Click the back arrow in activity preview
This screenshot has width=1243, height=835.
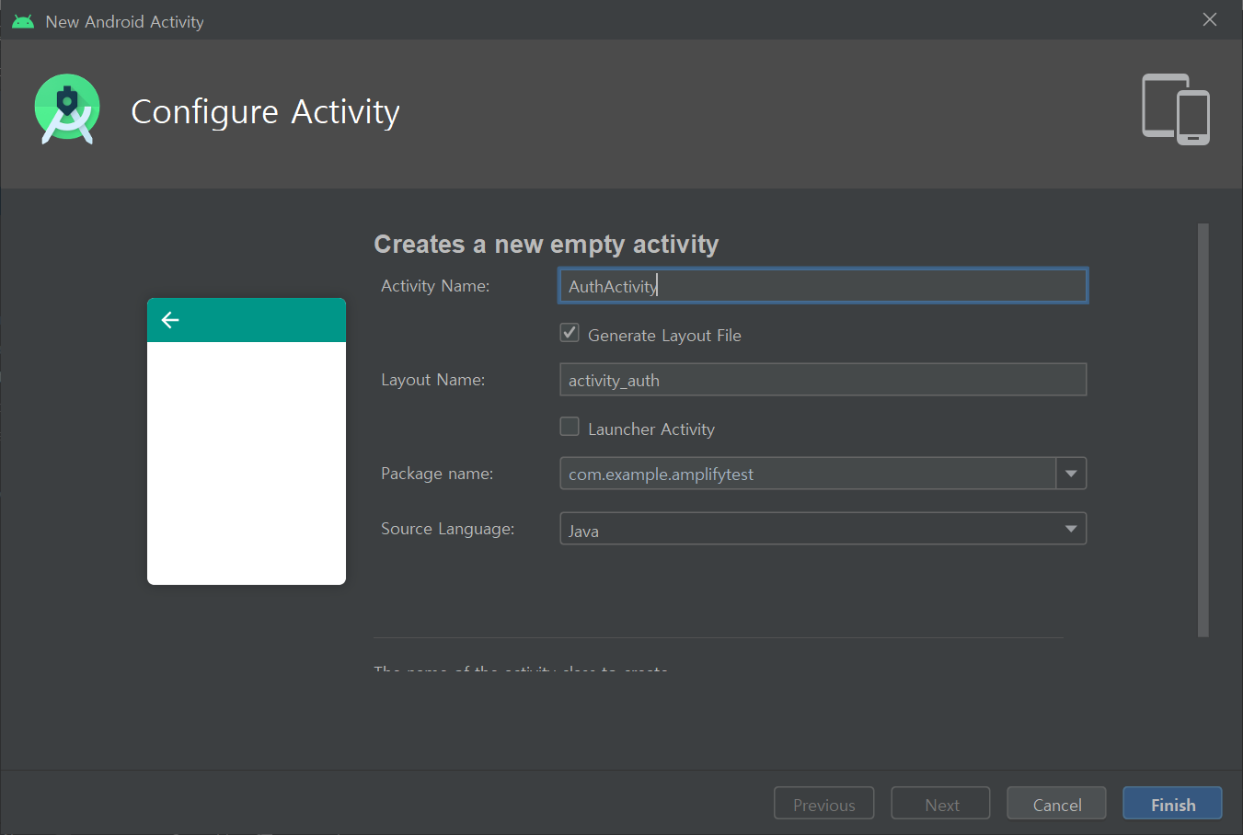[x=170, y=320]
